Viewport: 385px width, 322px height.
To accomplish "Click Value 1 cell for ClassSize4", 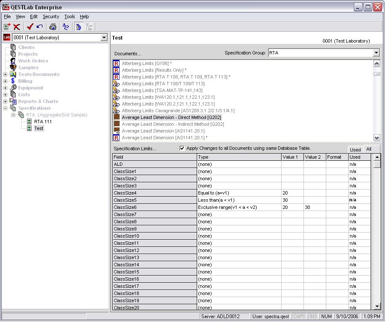I will 292,193.
